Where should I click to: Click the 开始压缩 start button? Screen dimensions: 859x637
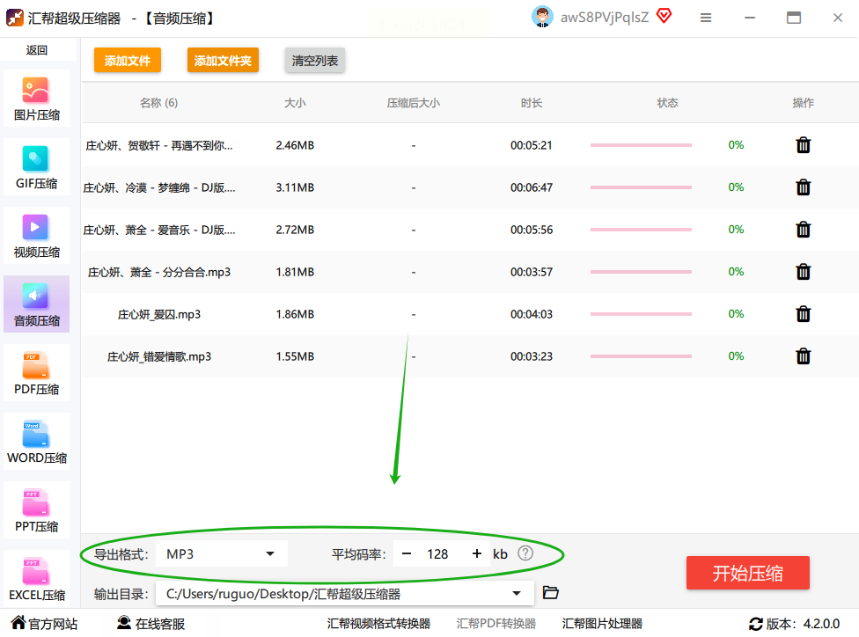coord(747,573)
